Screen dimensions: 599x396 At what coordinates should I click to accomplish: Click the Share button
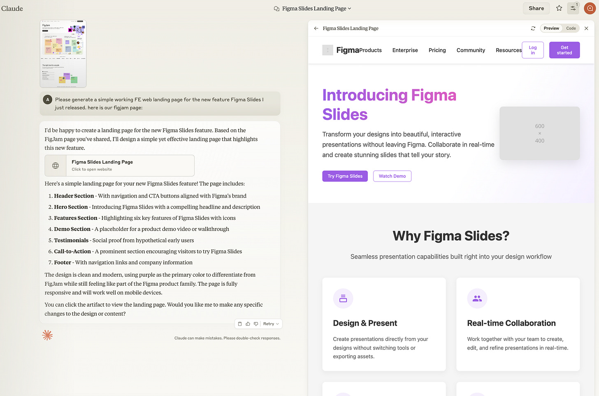coord(536,8)
